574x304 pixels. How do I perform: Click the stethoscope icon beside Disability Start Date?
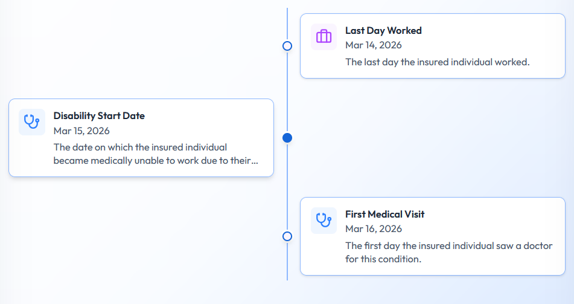pos(32,121)
